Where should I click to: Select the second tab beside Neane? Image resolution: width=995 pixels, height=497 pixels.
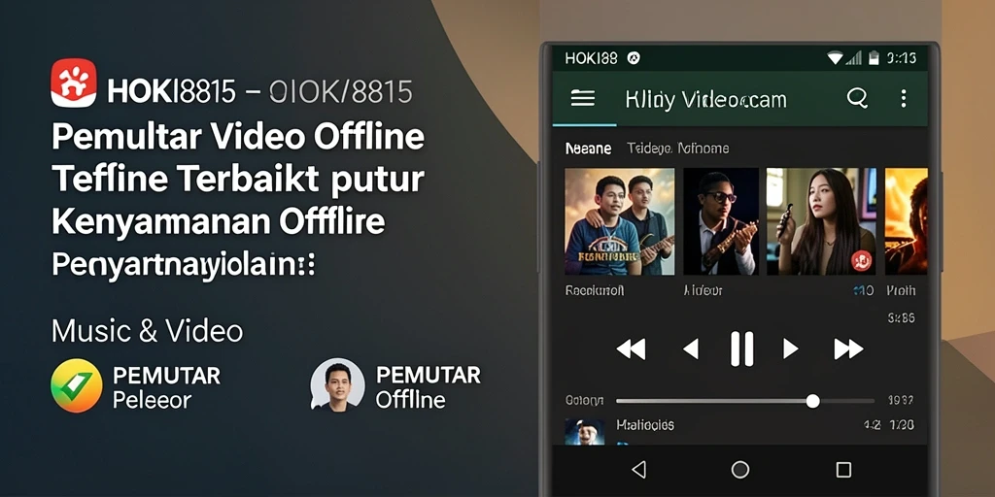(x=677, y=149)
